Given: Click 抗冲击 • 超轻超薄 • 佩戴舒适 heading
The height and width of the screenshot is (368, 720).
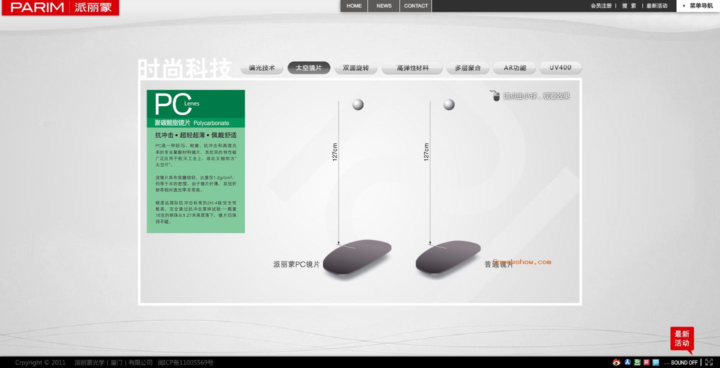Looking at the screenshot, I should point(196,135).
